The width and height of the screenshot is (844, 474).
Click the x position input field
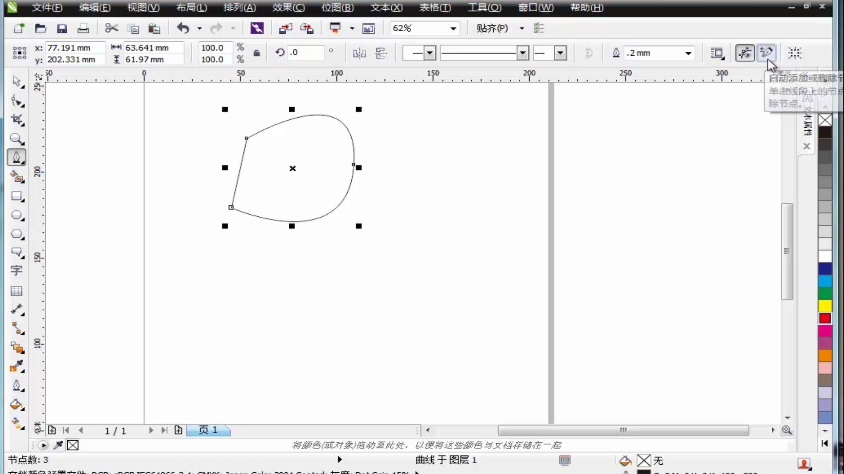point(75,47)
